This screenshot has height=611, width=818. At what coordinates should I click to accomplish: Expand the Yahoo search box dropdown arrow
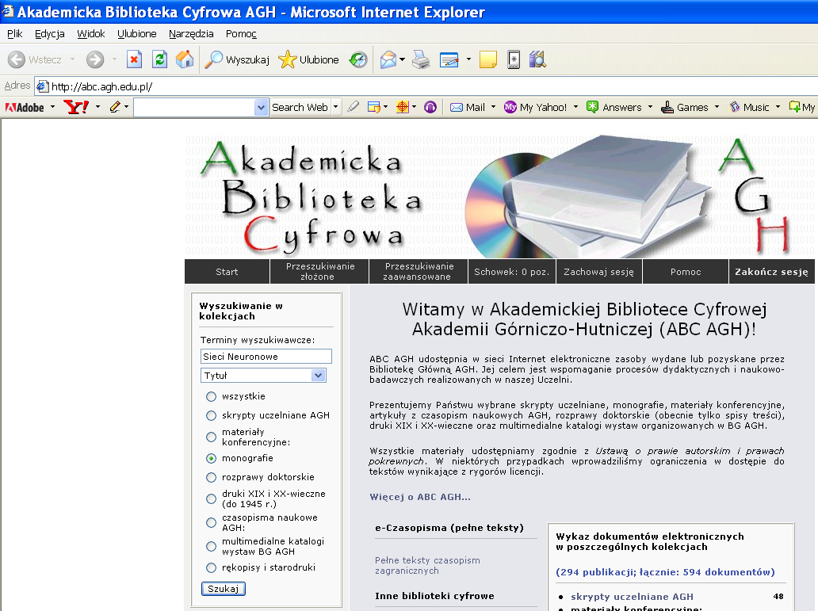(262, 108)
